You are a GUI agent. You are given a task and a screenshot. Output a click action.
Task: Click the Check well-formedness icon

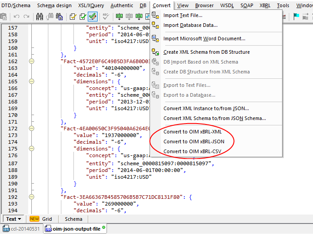[73, 17]
